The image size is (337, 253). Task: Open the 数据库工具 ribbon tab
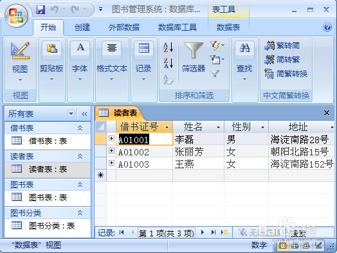(178, 28)
